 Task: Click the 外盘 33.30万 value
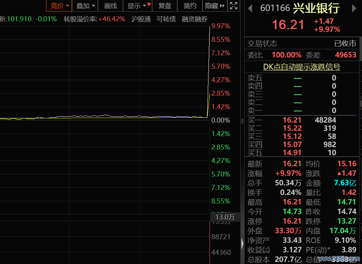288,231
